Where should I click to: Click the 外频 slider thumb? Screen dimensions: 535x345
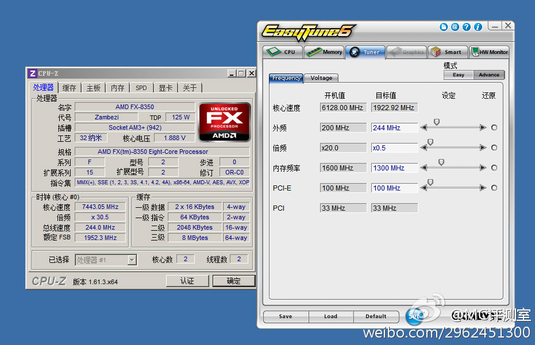(x=436, y=122)
